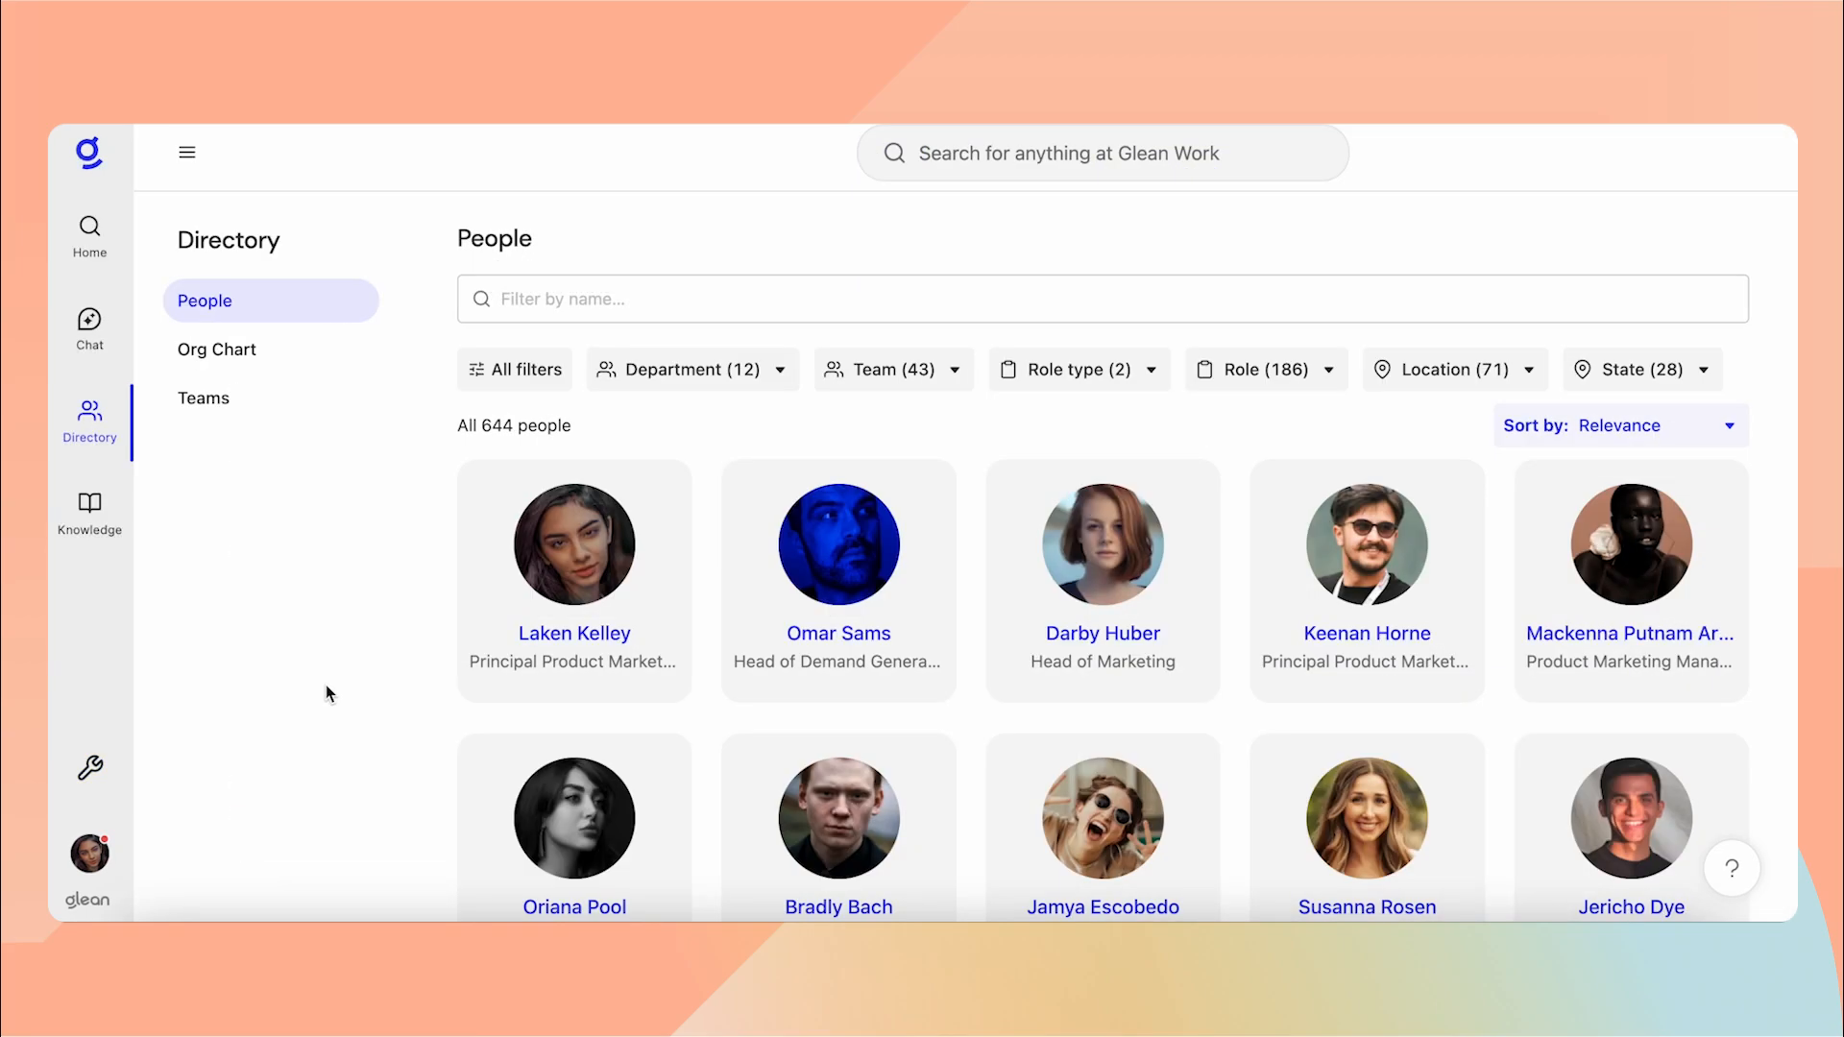The width and height of the screenshot is (1844, 1037).
Task: Click the Glean logo at top left
Action: coord(88,152)
